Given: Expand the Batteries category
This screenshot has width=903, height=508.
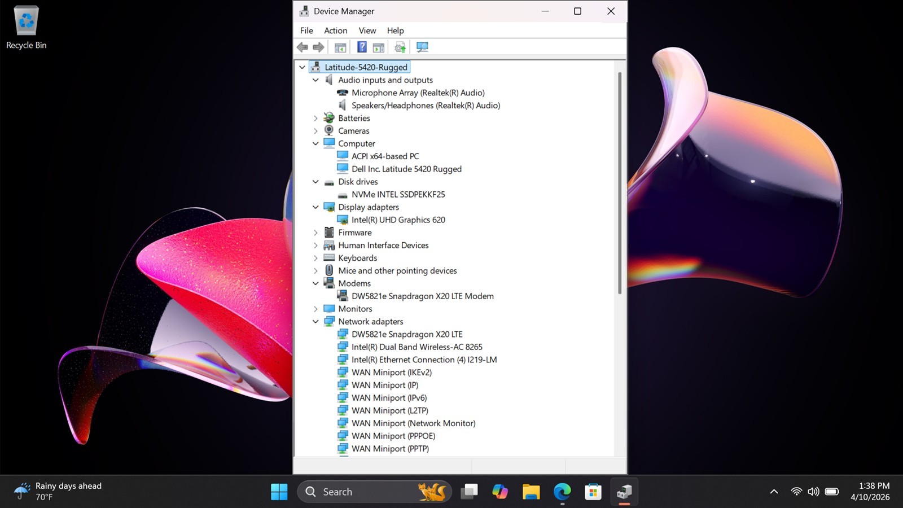Looking at the screenshot, I should pos(315,119).
